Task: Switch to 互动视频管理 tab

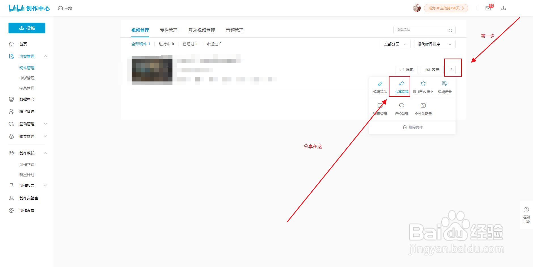Action: tap(202, 30)
